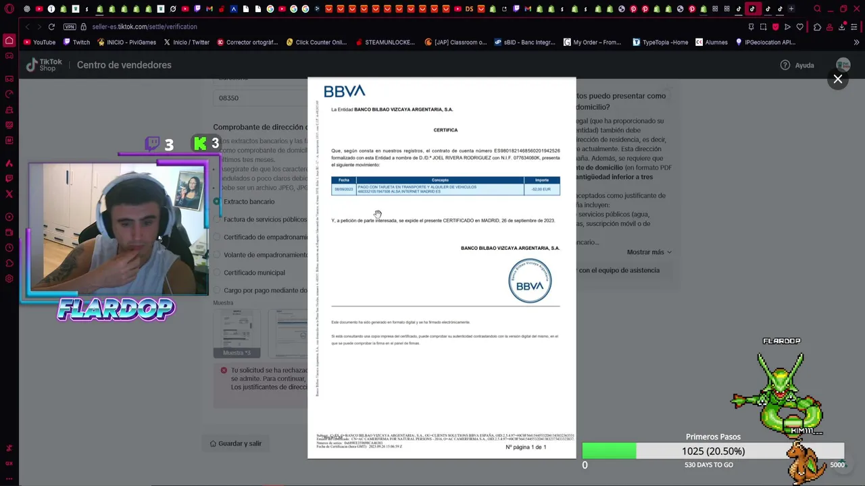Close the BBVA certificate preview overlay
The image size is (865, 486).
pyautogui.click(x=838, y=79)
